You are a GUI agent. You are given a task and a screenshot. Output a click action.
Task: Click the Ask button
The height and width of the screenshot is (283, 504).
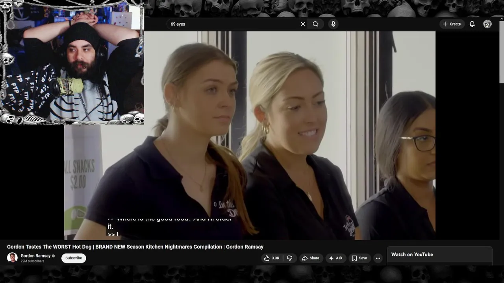click(335, 258)
